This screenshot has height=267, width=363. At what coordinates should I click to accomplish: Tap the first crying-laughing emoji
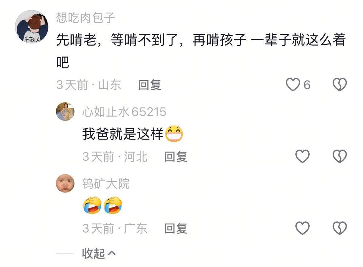point(92,205)
